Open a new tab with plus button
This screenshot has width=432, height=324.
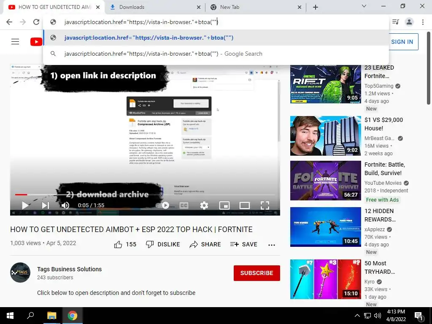316,8
